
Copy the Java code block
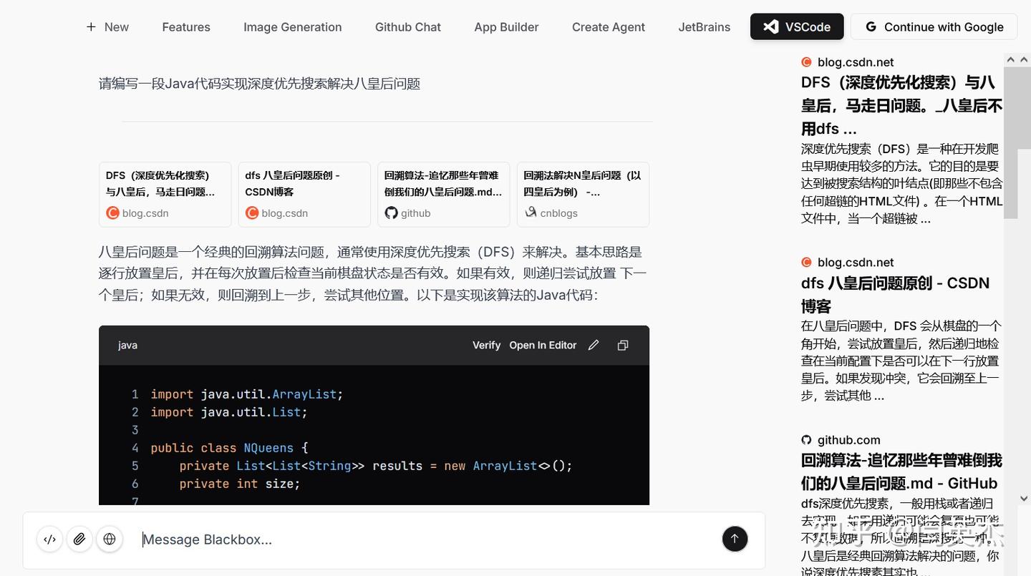623,345
